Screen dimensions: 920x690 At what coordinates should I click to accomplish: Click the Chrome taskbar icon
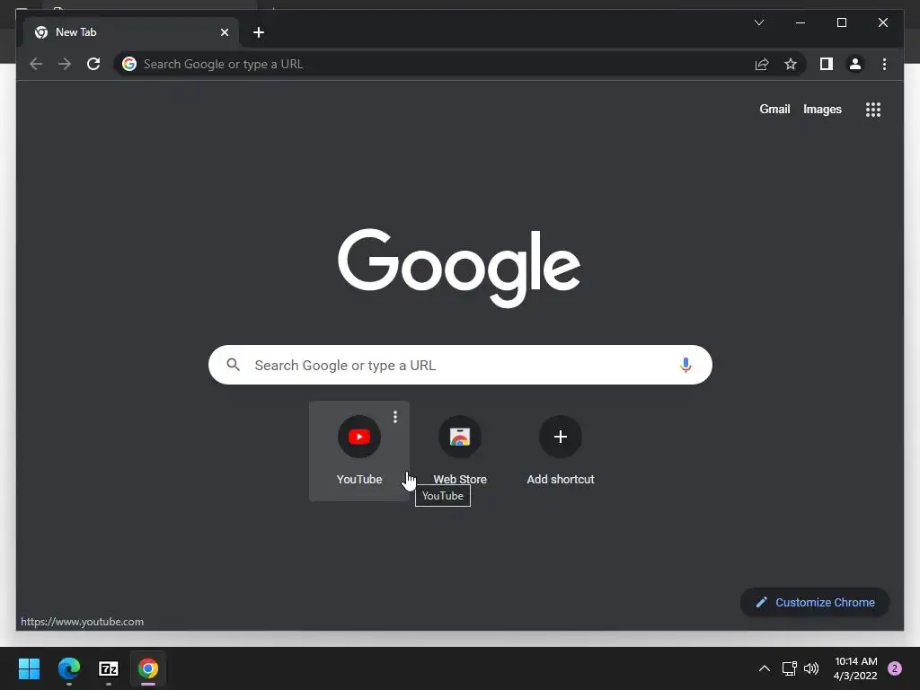(148, 668)
